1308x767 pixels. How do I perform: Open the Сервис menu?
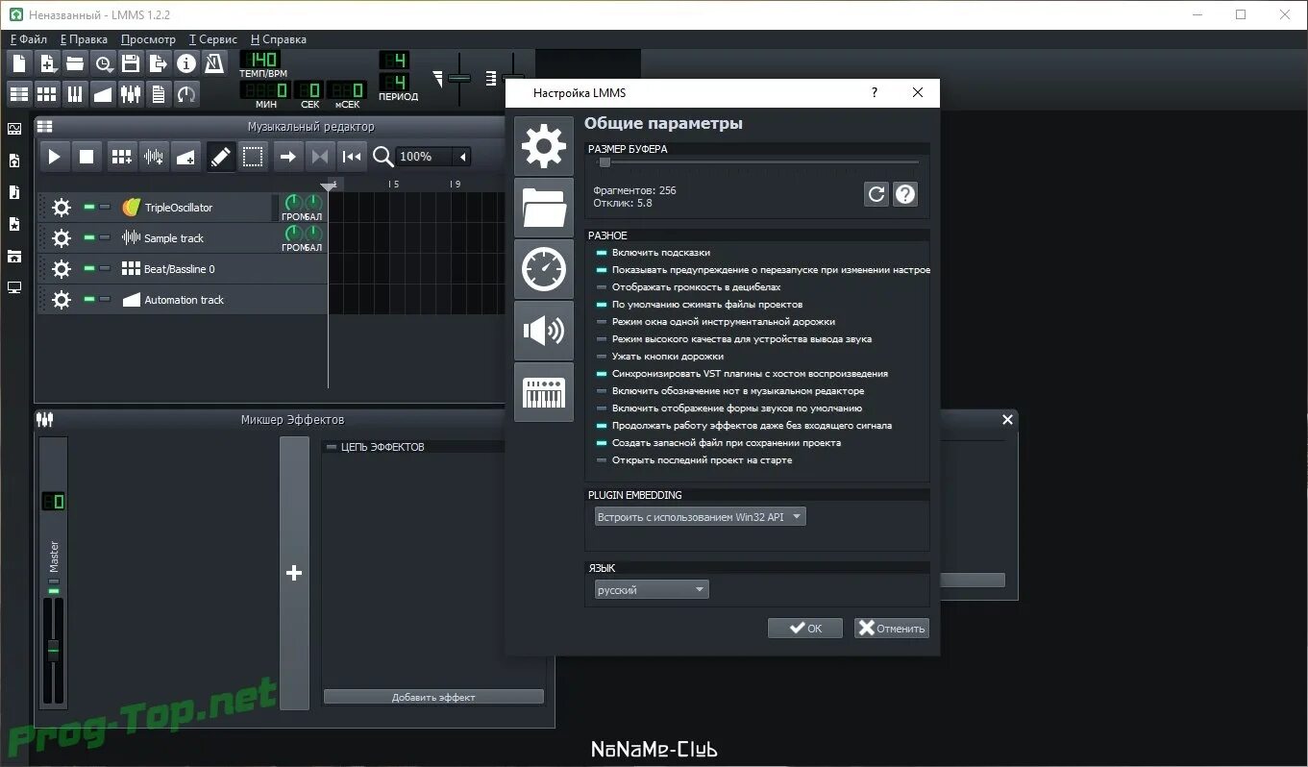(x=213, y=39)
